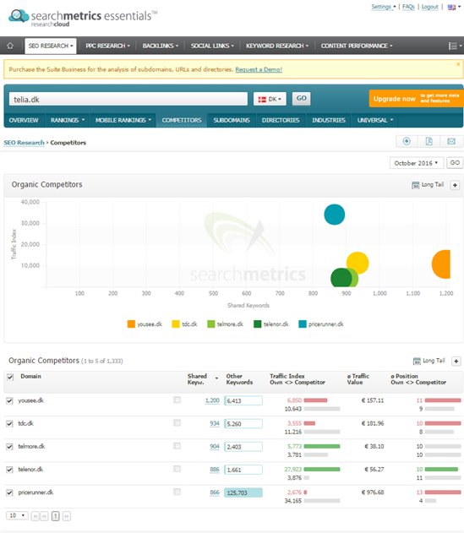
Task: Go to the home icon in navigation bar
Action: (x=10, y=46)
